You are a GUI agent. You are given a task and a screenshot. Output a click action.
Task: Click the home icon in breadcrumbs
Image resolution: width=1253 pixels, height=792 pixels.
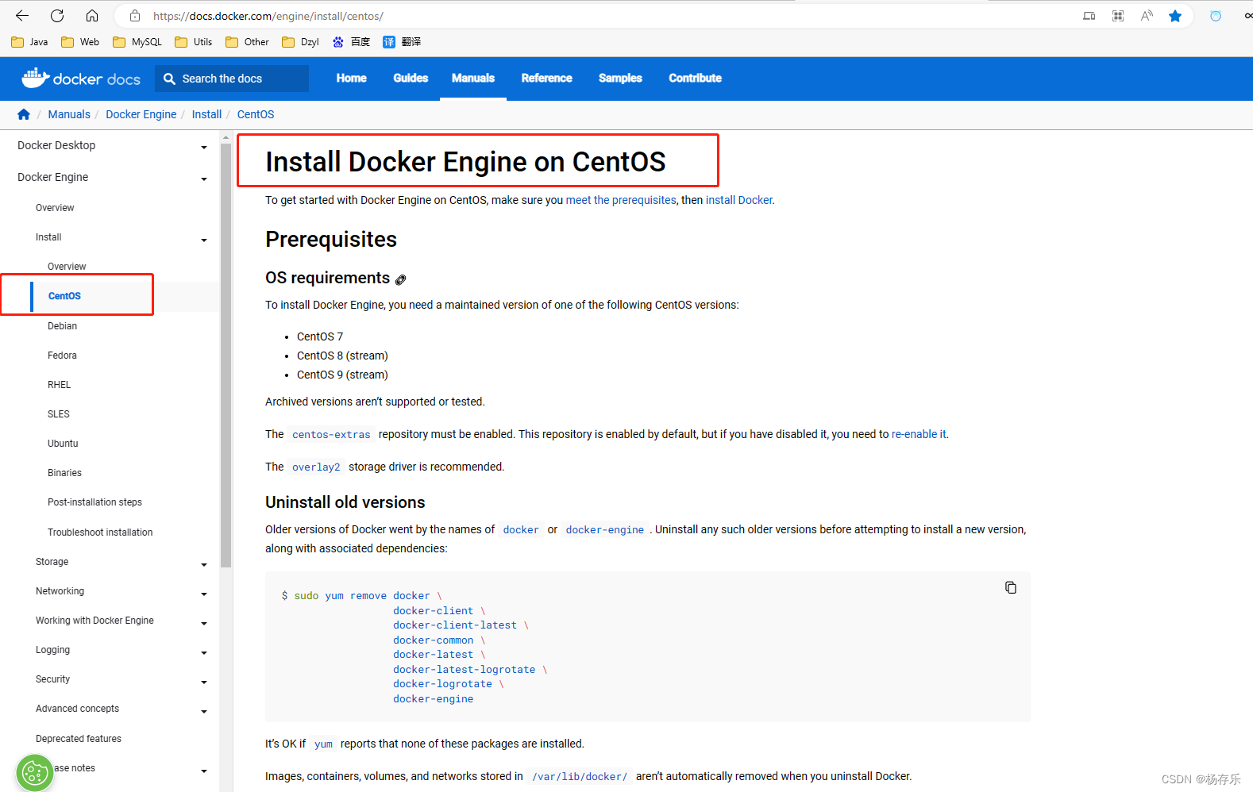[x=24, y=114]
